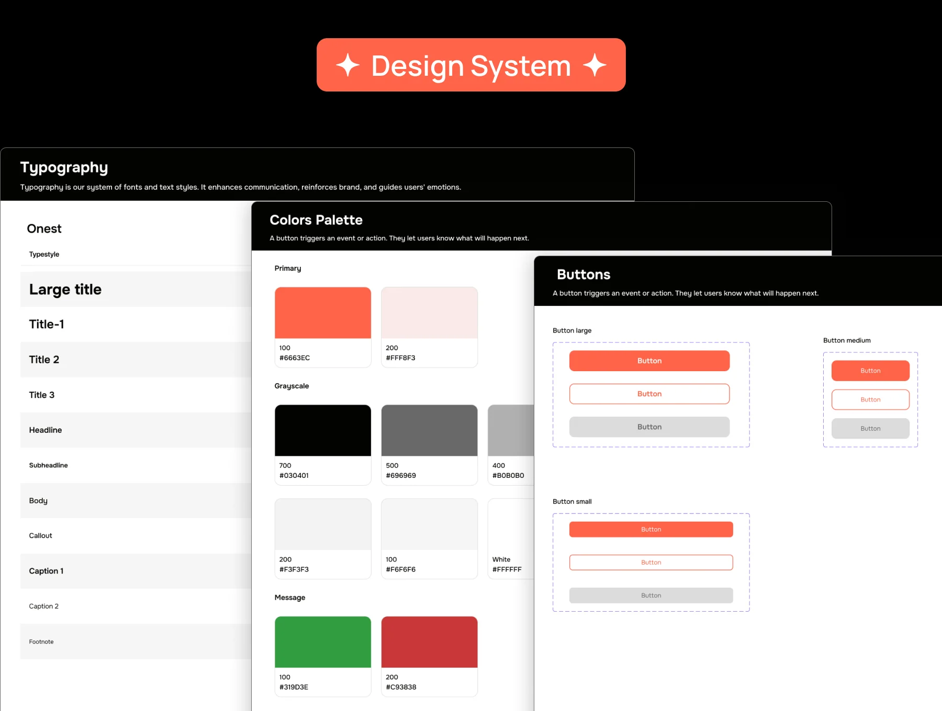Click the medium outlined Button

(x=870, y=399)
